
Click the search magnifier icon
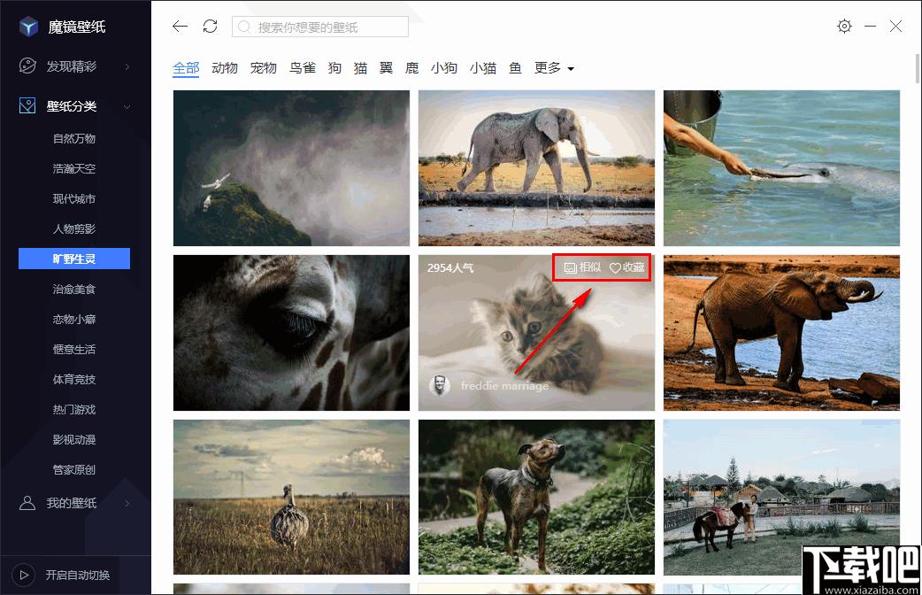point(244,27)
